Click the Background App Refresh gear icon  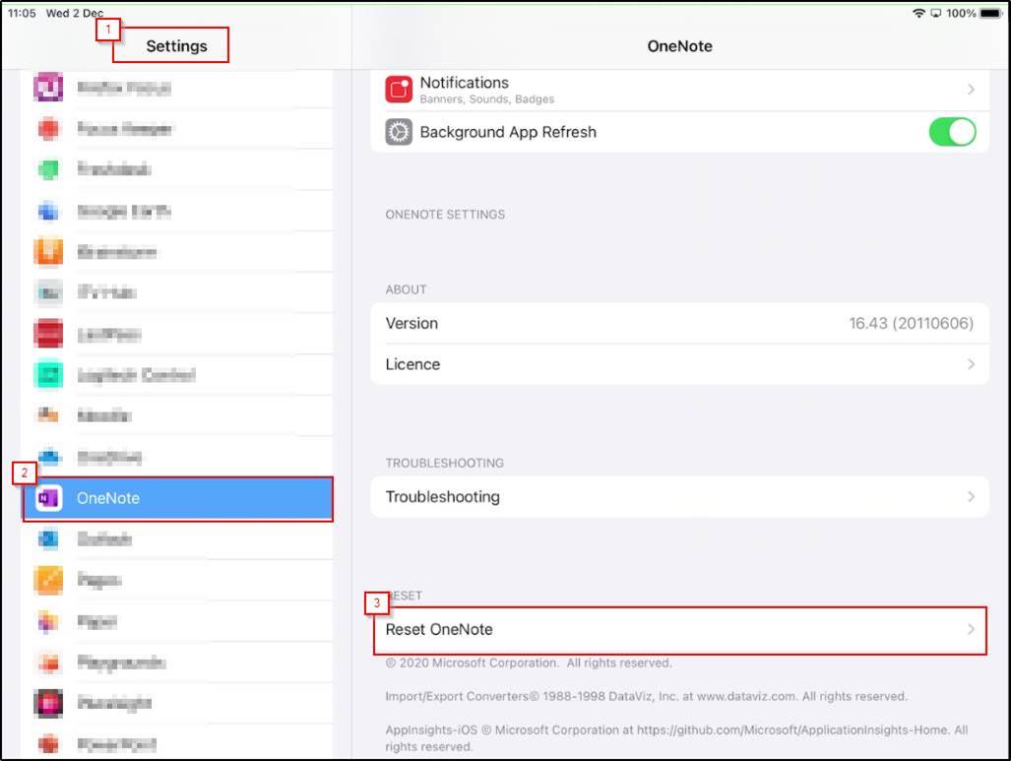coord(399,132)
